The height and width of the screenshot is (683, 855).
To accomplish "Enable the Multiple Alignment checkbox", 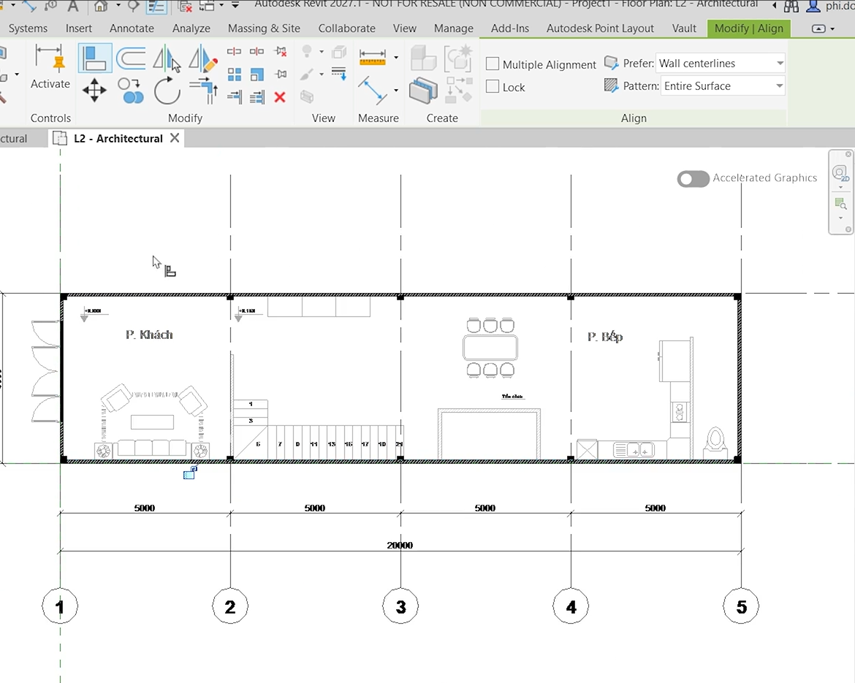I will 493,64.
